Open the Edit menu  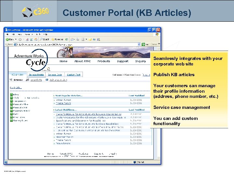pos(13,34)
